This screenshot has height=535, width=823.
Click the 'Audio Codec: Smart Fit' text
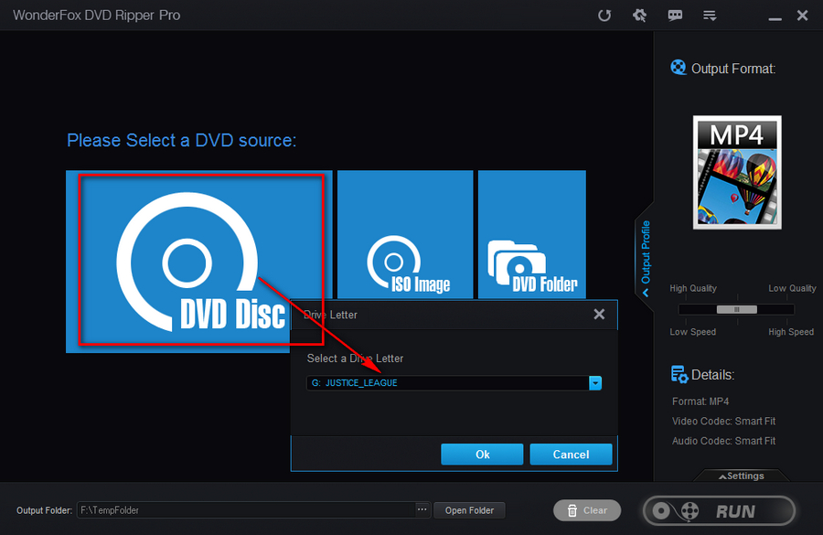pyautogui.click(x=723, y=441)
